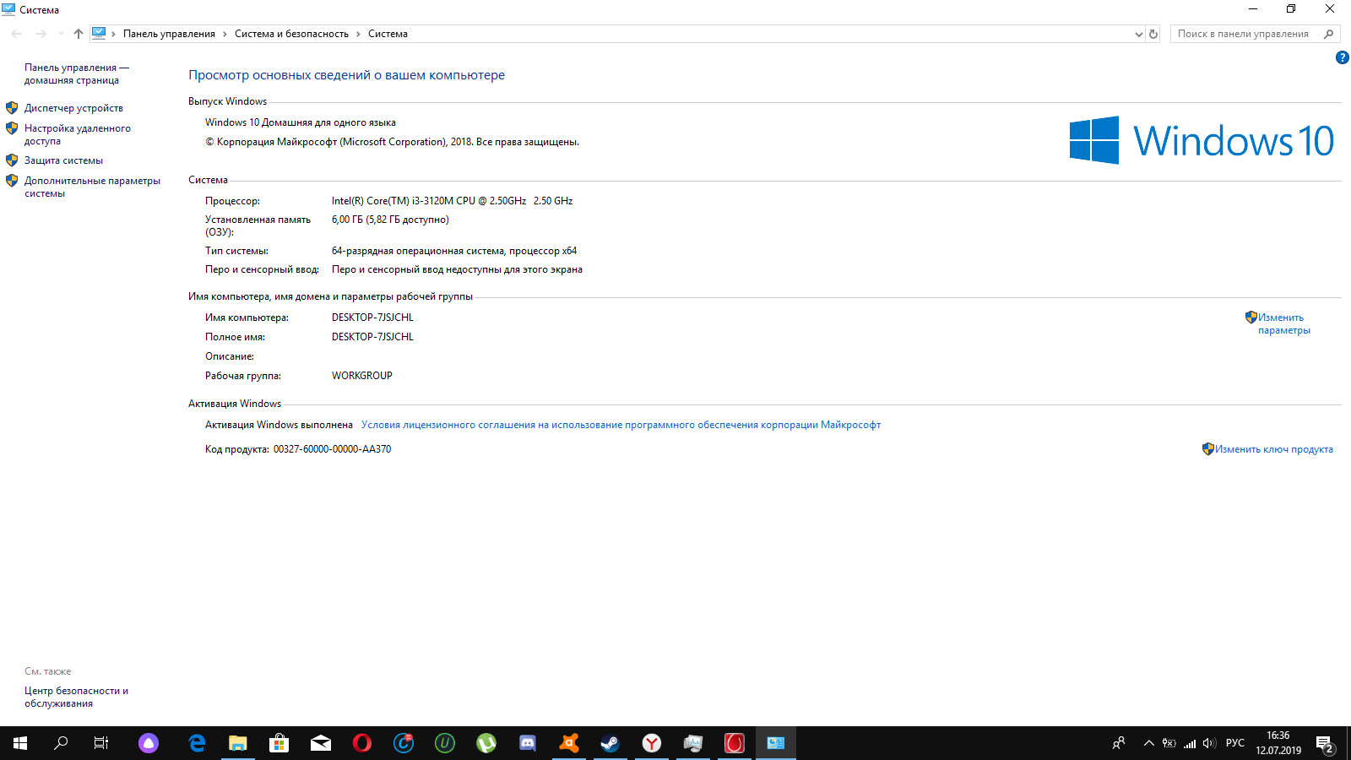Open taskbar search
Image resolution: width=1351 pixels, height=760 pixels.
point(61,743)
